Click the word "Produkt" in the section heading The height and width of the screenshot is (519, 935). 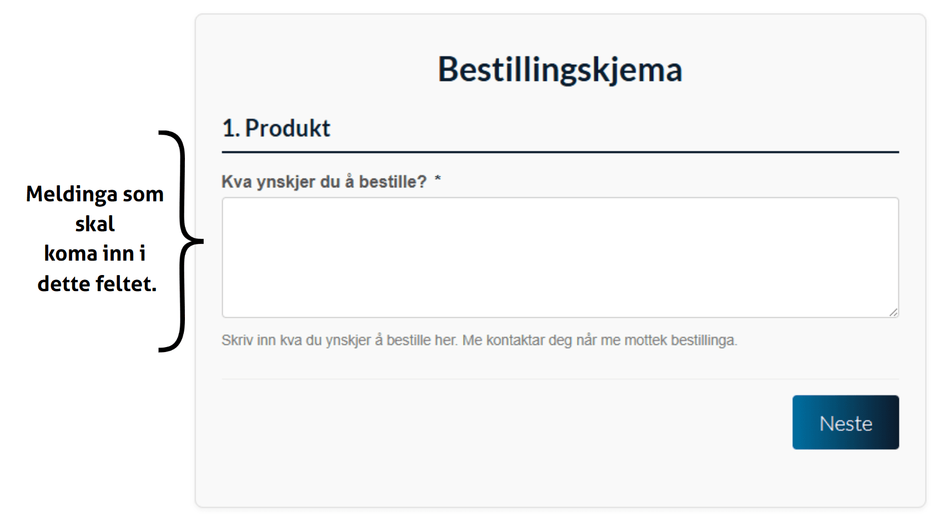click(x=288, y=129)
